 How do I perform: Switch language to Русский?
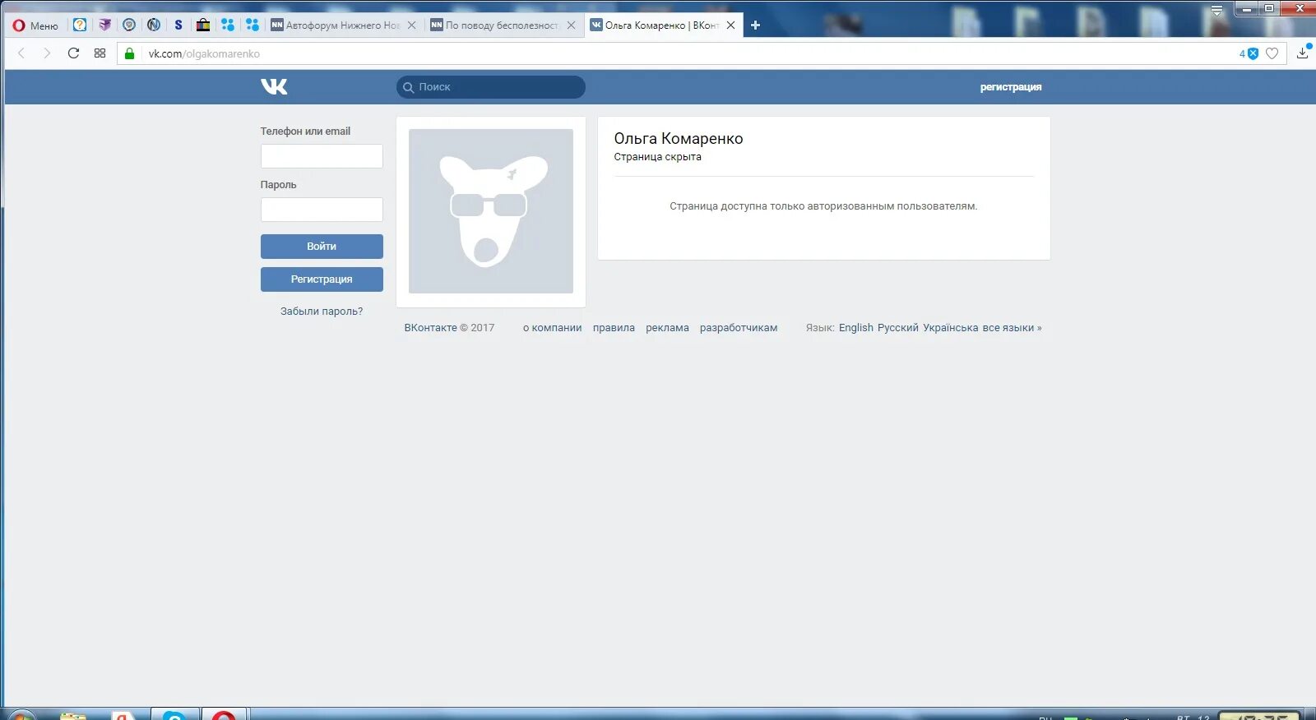[x=898, y=328]
